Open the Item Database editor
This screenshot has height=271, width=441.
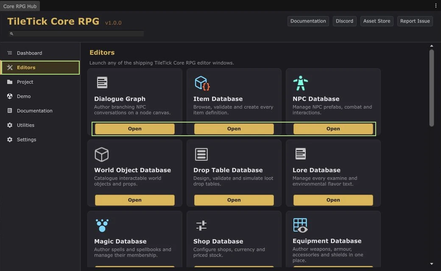[x=234, y=129]
